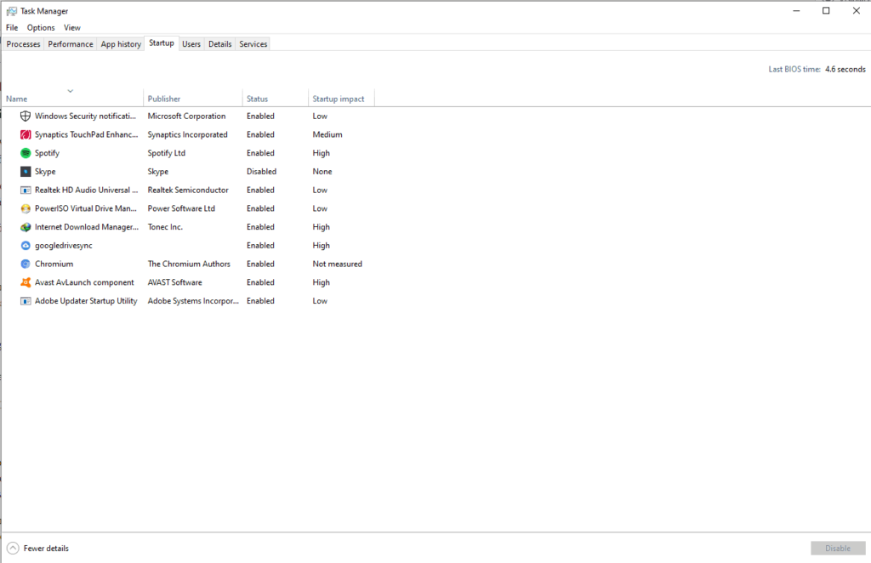Switch to the App history tab

[x=121, y=44]
